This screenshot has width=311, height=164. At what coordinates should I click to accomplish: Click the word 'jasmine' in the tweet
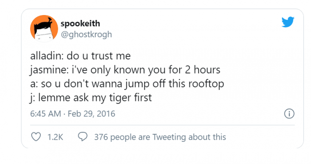[x=49, y=70]
